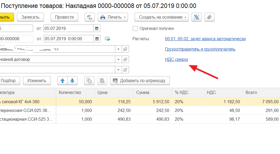Open calendar for date 05.07.2019 0:00:00
Screen dimensions: 280x154
coord(97,39)
